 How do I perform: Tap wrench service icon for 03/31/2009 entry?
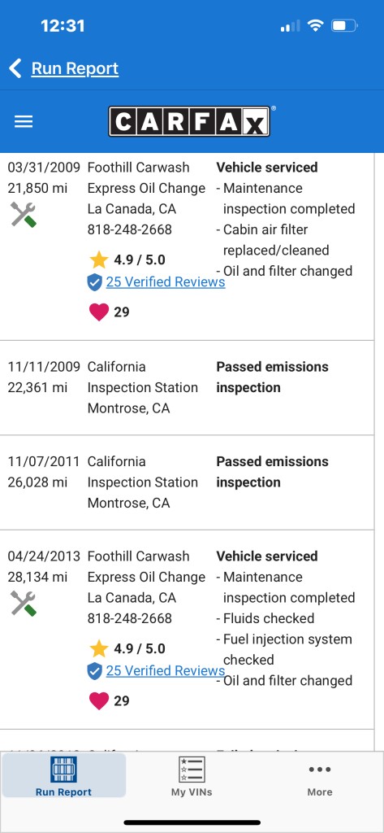24,215
